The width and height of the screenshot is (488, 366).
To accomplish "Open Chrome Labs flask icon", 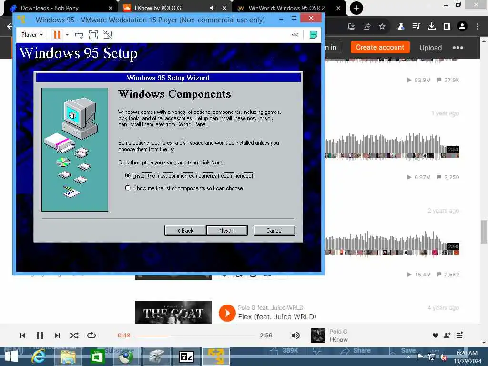I will click(x=401, y=27).
